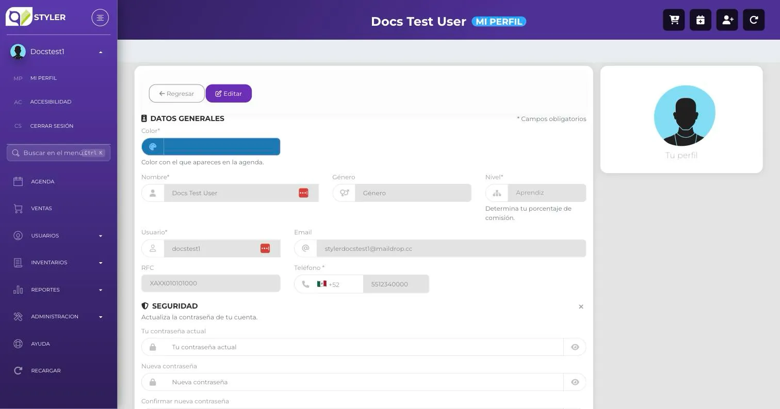Click the Agenda calendar icon
780x409 pixels.
18,181
